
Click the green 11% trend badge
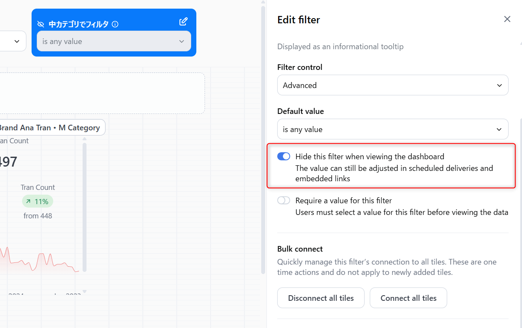point(38,201)
